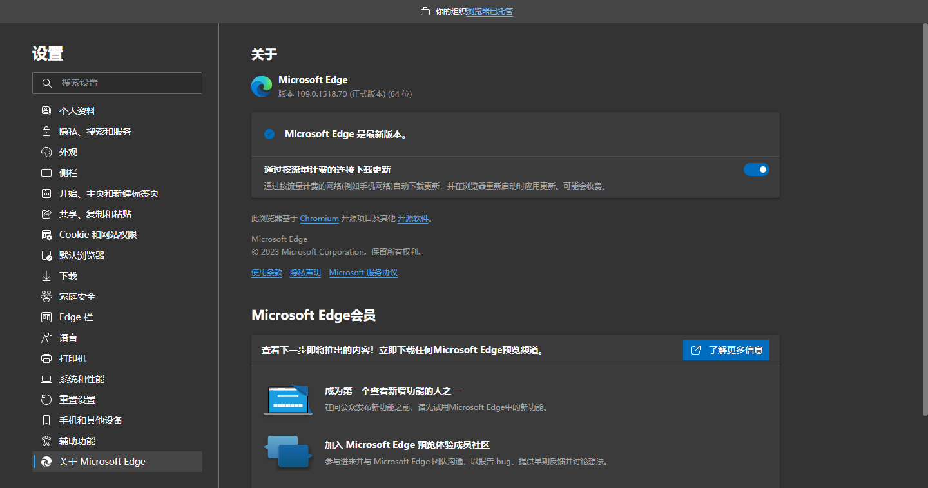Open the Chromium project link

(x=319, y=218)
